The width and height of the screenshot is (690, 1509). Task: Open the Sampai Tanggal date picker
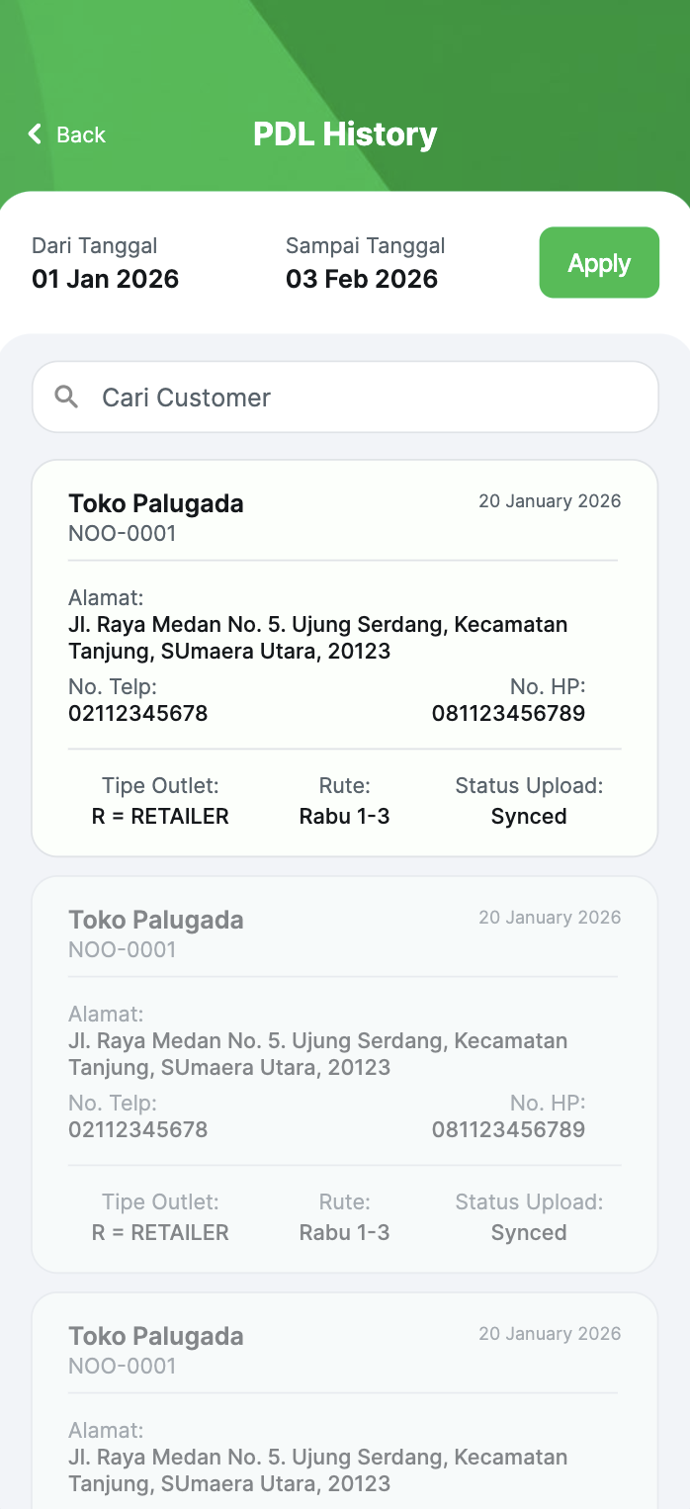(362, 279)
